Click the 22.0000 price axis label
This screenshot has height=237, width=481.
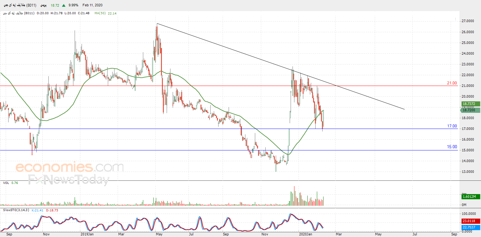[468, 75]
